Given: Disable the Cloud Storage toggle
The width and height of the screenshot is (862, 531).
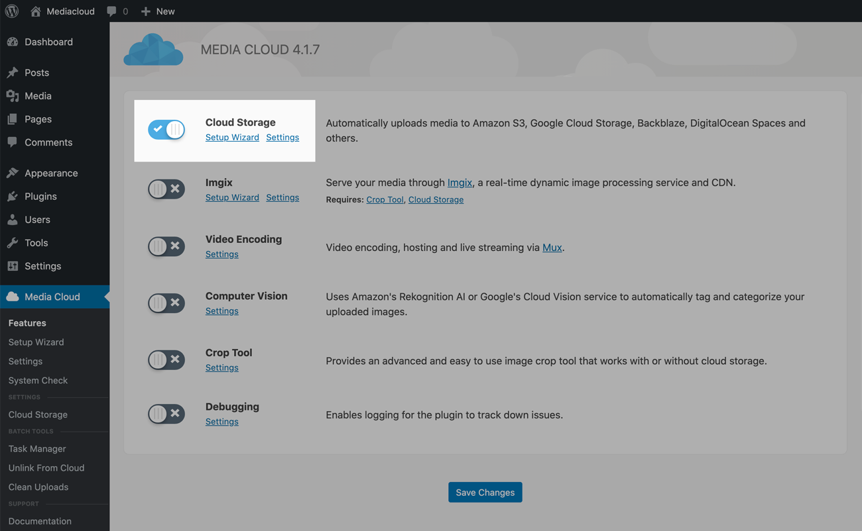Looking at the screenshot, I should 166,130.
